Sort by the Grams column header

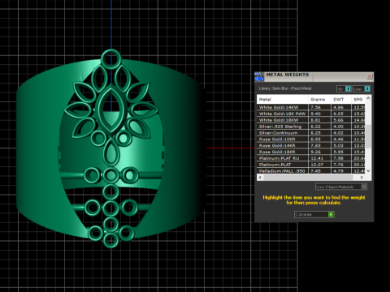(x=319, y=99)
